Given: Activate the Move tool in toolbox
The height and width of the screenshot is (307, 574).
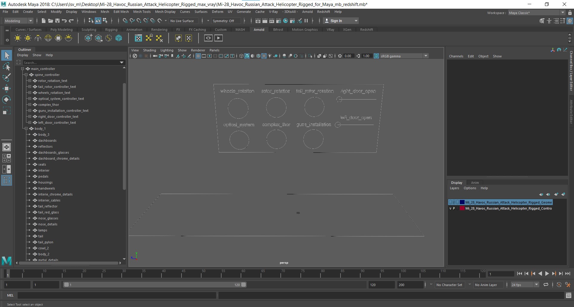Looking at the screenshot, I should [x=7, y=88].
